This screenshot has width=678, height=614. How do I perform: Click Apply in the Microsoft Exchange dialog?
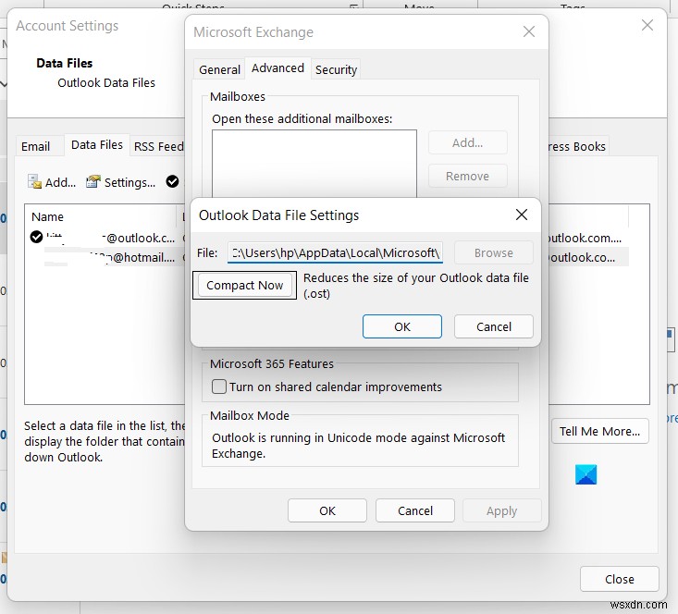tap(501, 510)
